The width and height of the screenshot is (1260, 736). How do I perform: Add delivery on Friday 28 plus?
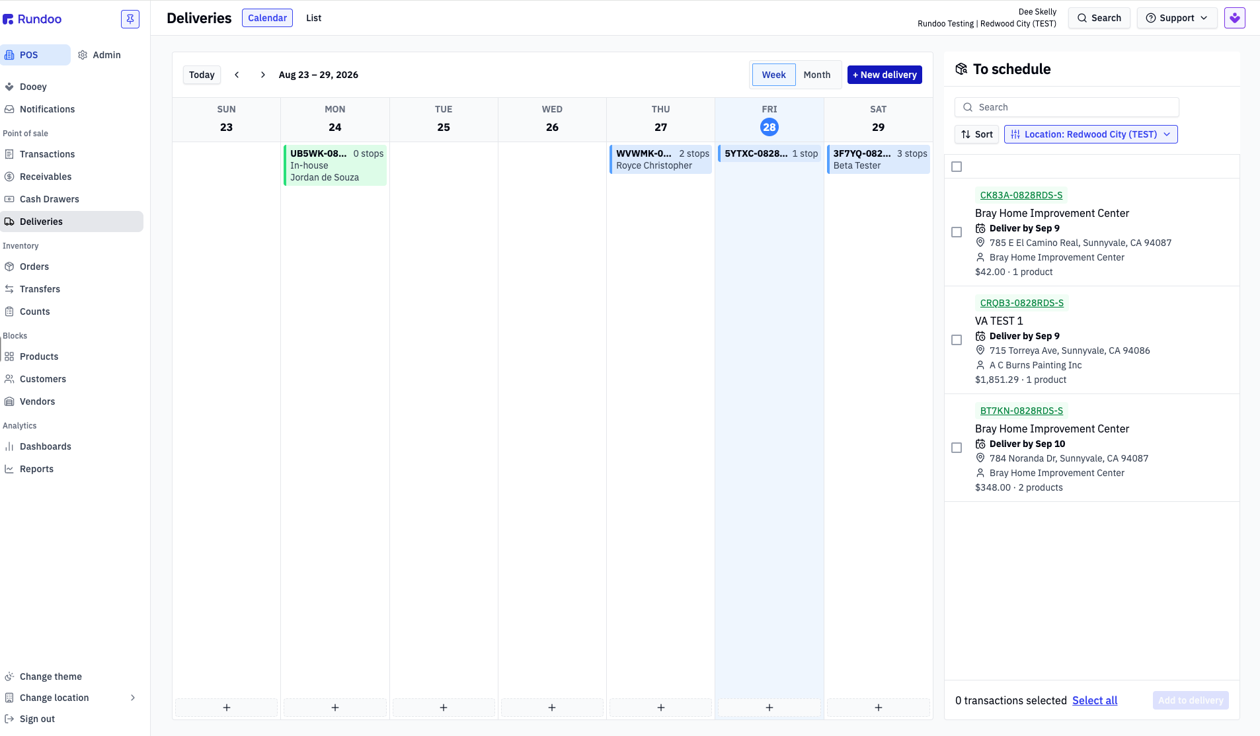(x=769, y=708)
